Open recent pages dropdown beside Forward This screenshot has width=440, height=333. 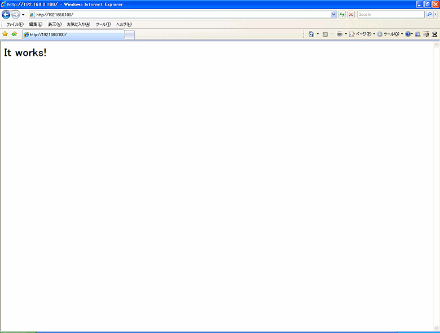[x=23, y=15]
